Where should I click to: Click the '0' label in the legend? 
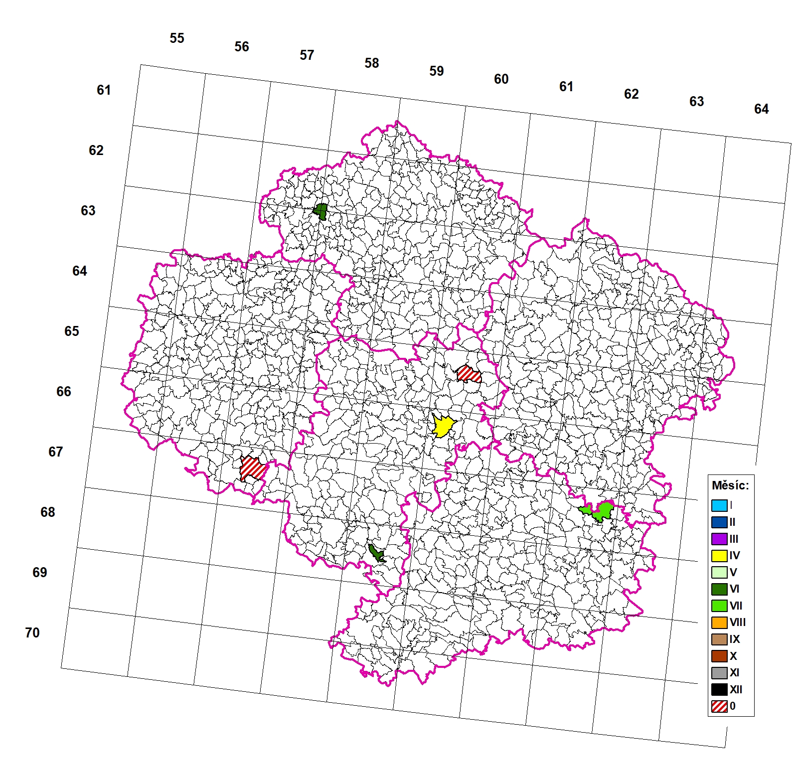tap(732, 706)
